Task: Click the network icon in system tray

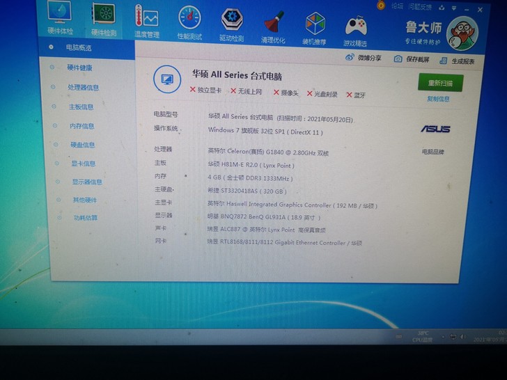Action: click(453, 337)
